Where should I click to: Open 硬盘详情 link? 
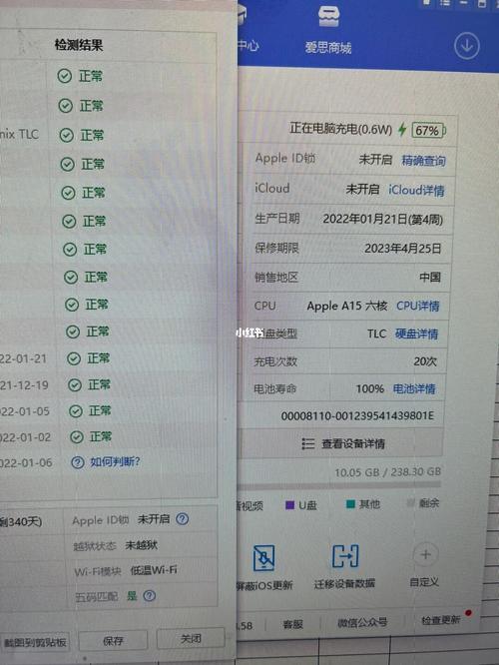tap(416, 333)
